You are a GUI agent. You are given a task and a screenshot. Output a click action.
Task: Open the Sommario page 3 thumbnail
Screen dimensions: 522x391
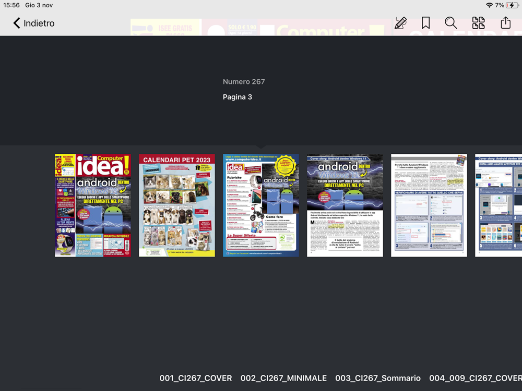tap(261, 205)
